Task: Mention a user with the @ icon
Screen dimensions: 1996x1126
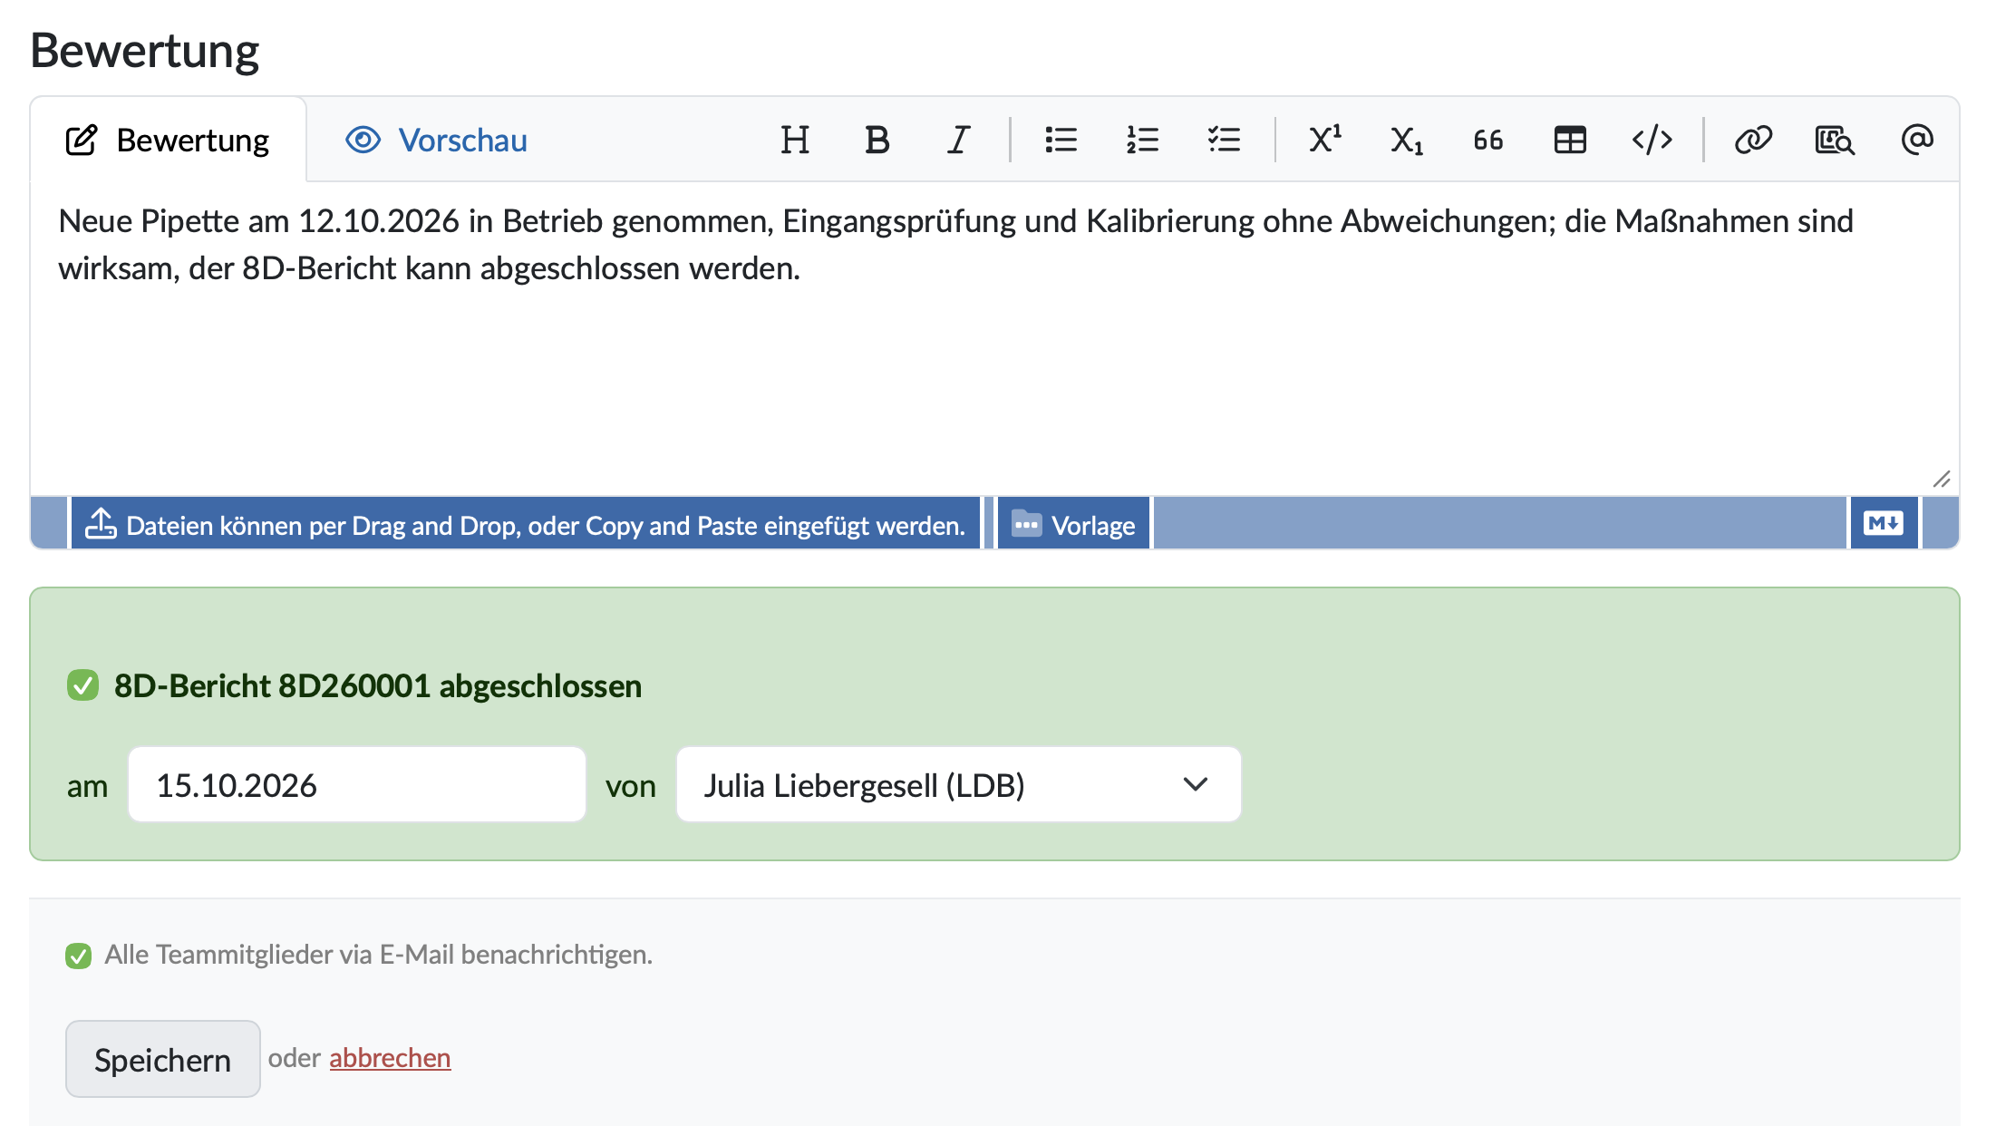Action: (1917, 140)
